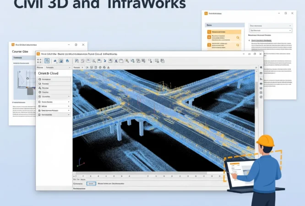Screen dimensions: 305x206
Task: Click the 3D axis triad in the viewport
Action: 81,163
